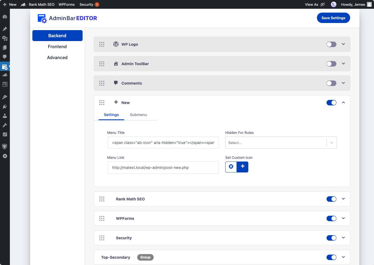This screenshot has height=265, width=374.
Task: Open Media icon in the sidebar
Action: (x=5, y=38)
